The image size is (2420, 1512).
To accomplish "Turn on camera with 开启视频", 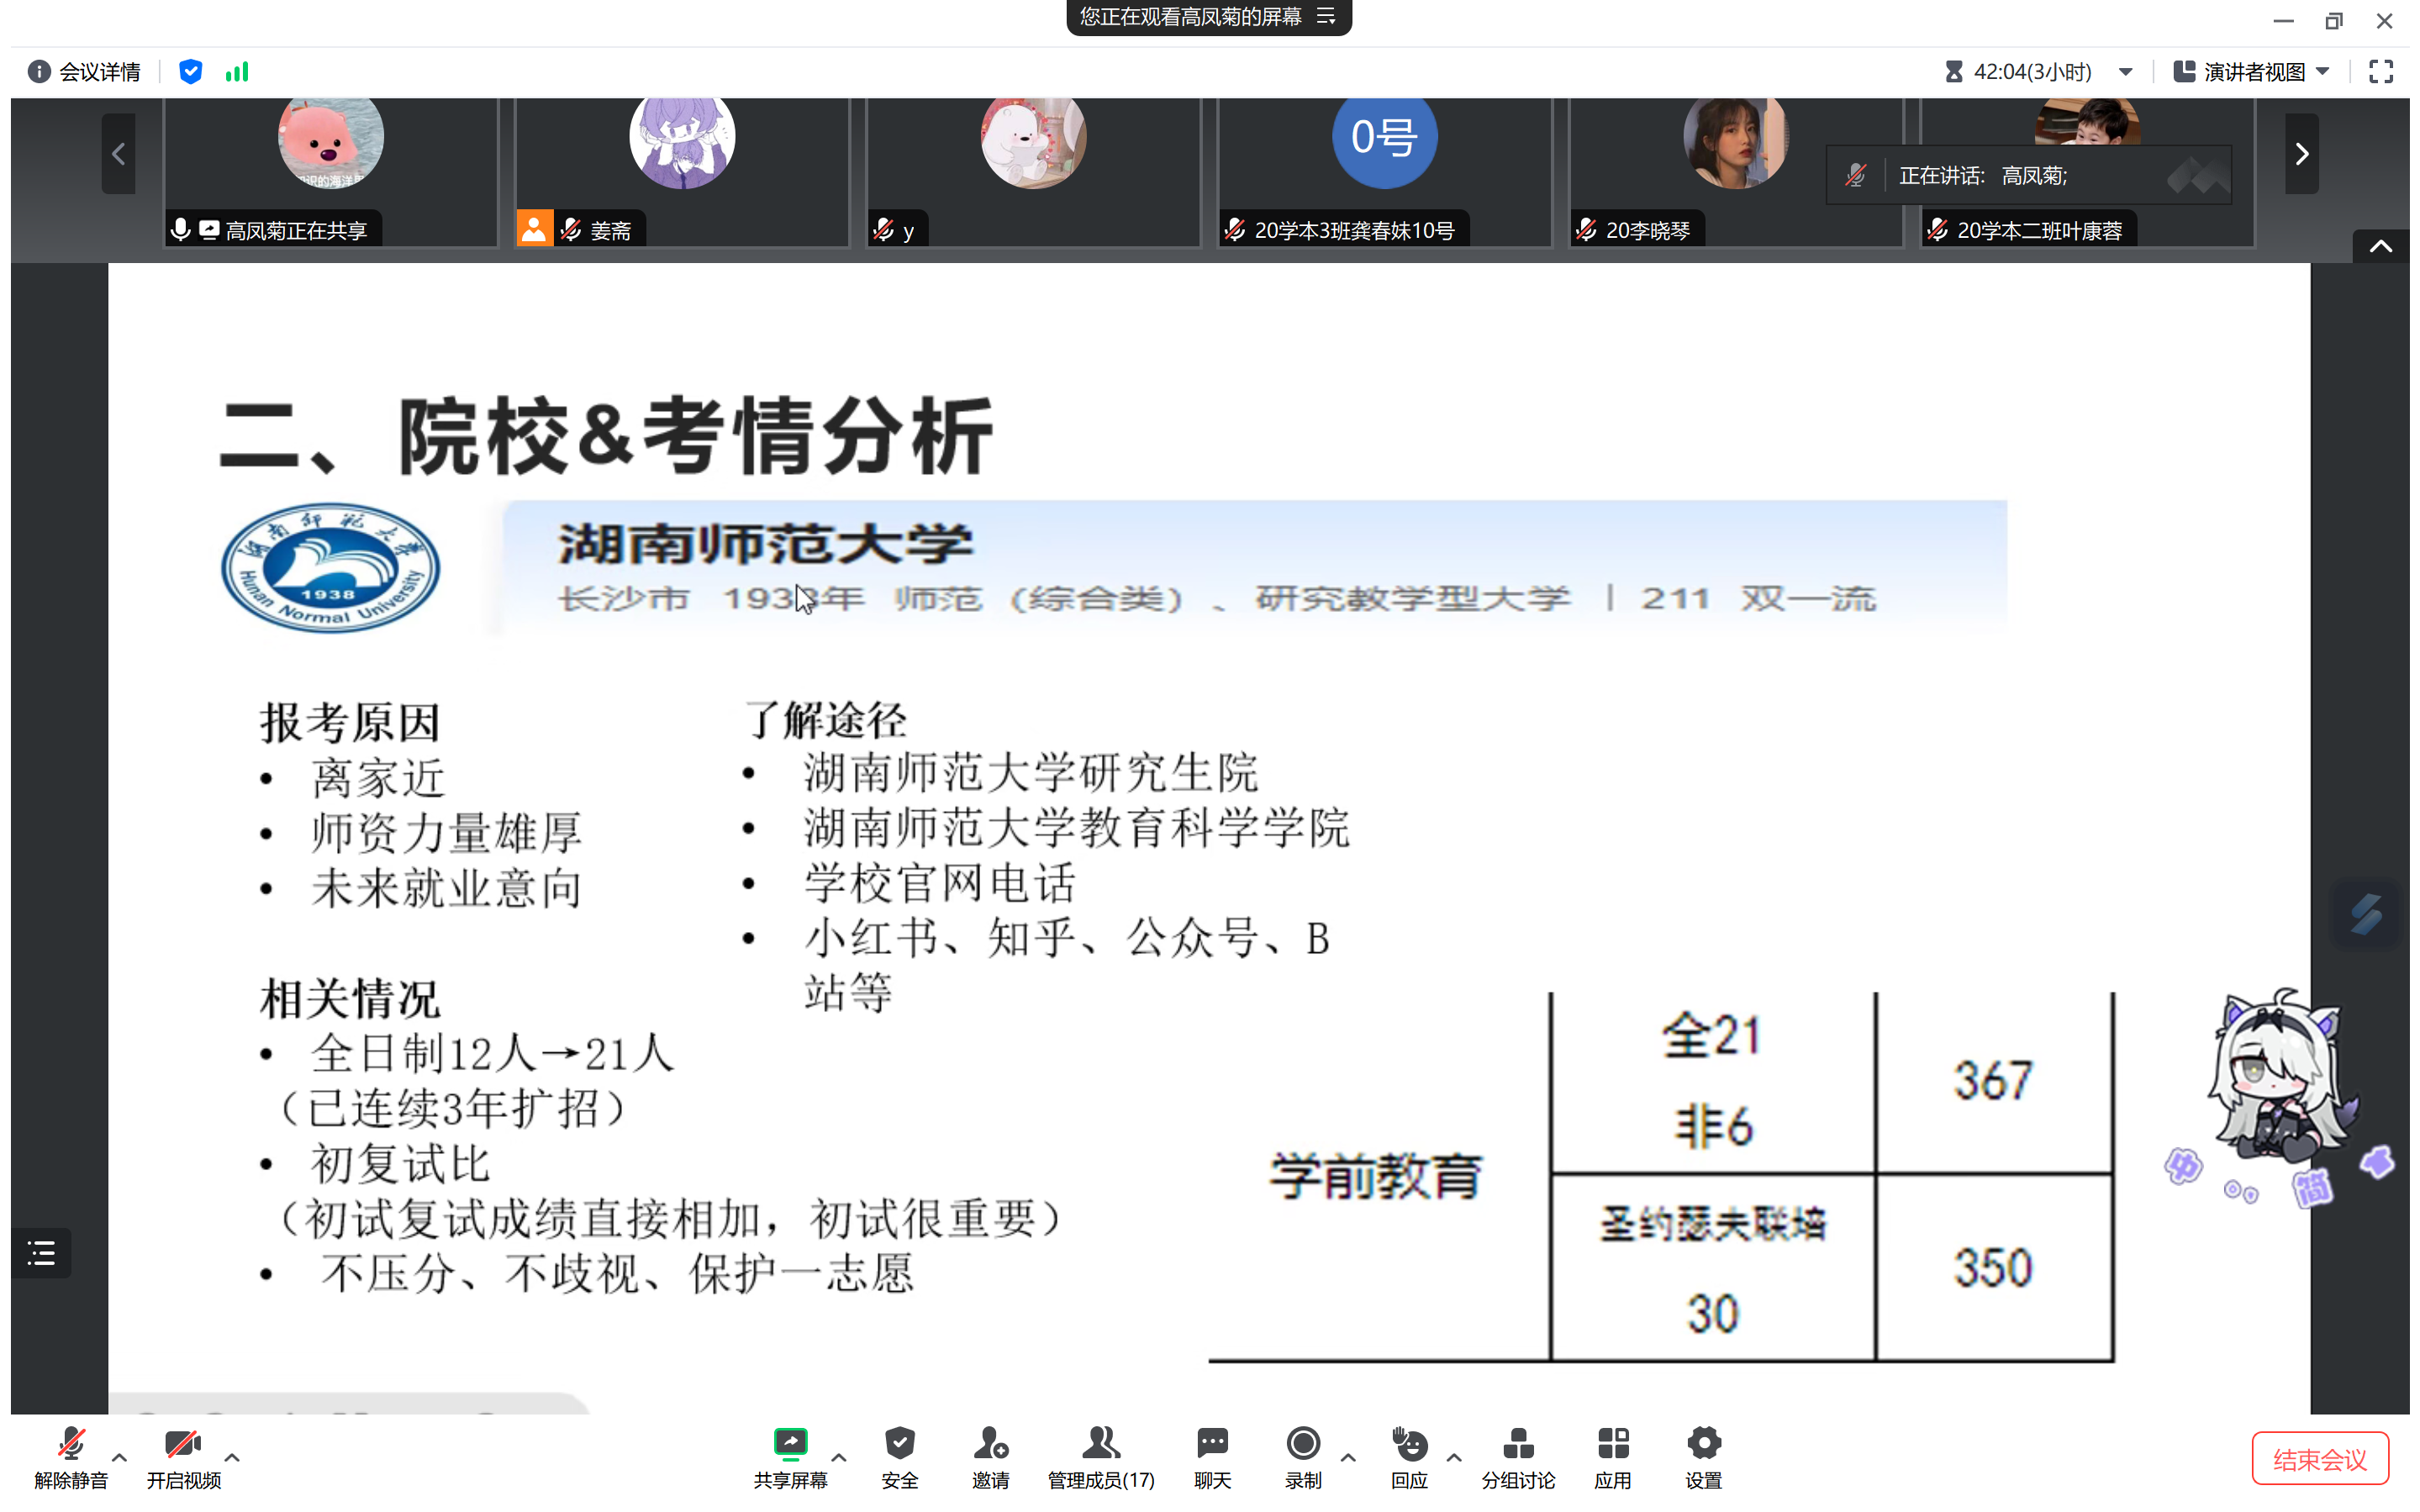I will pyautogui.click(x=183, y=1457).
